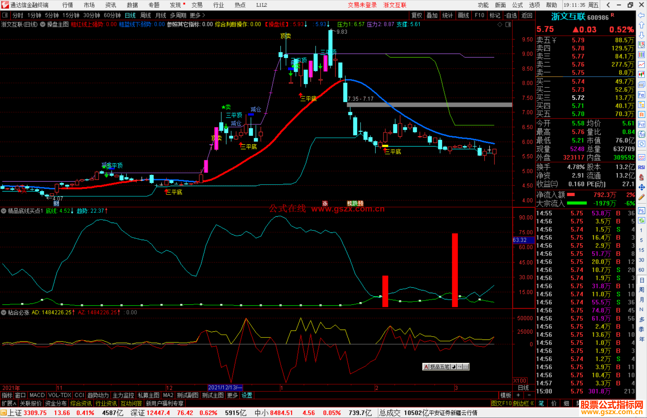Click the blue circle icon in sidebar
647x418 pixels.
(641, 144)
